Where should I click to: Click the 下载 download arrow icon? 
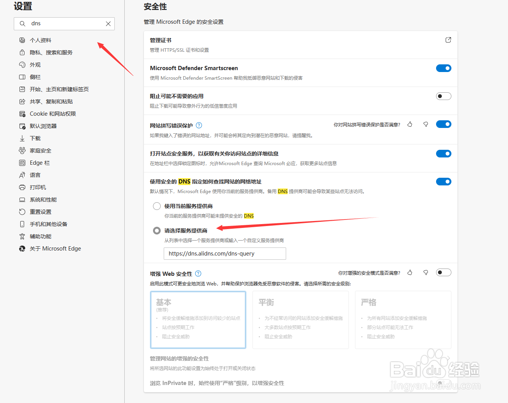tap(22, 138)
